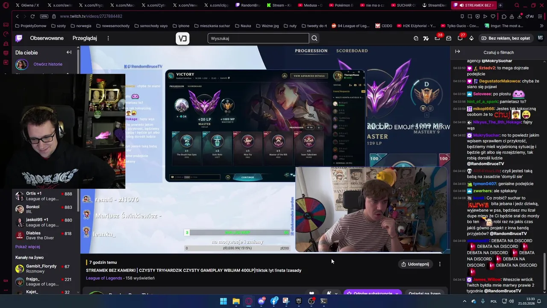This screenshot has height=308, width=547.
Task: Open the user profile avatar MS
Action: click(540, 38)
